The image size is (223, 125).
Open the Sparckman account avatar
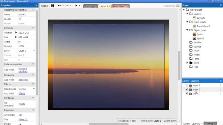coord(178,6)
